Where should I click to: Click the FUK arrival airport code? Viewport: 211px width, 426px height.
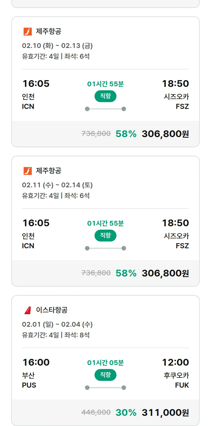[182, 385]
